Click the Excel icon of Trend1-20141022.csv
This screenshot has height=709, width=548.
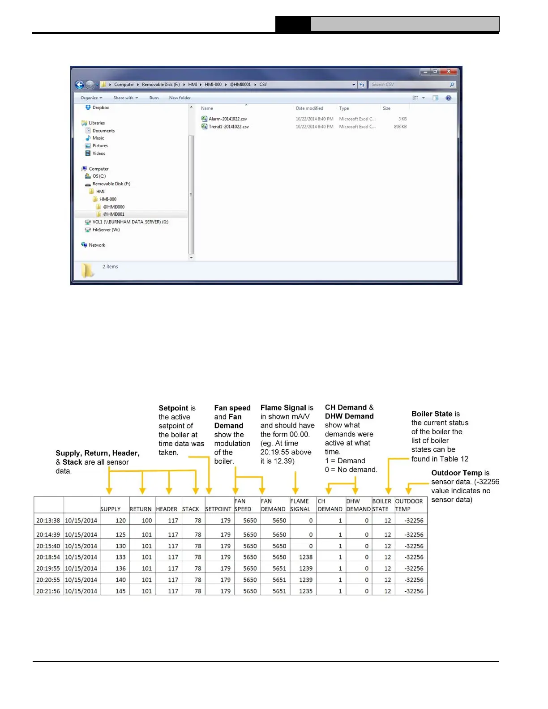pos(204,127)
